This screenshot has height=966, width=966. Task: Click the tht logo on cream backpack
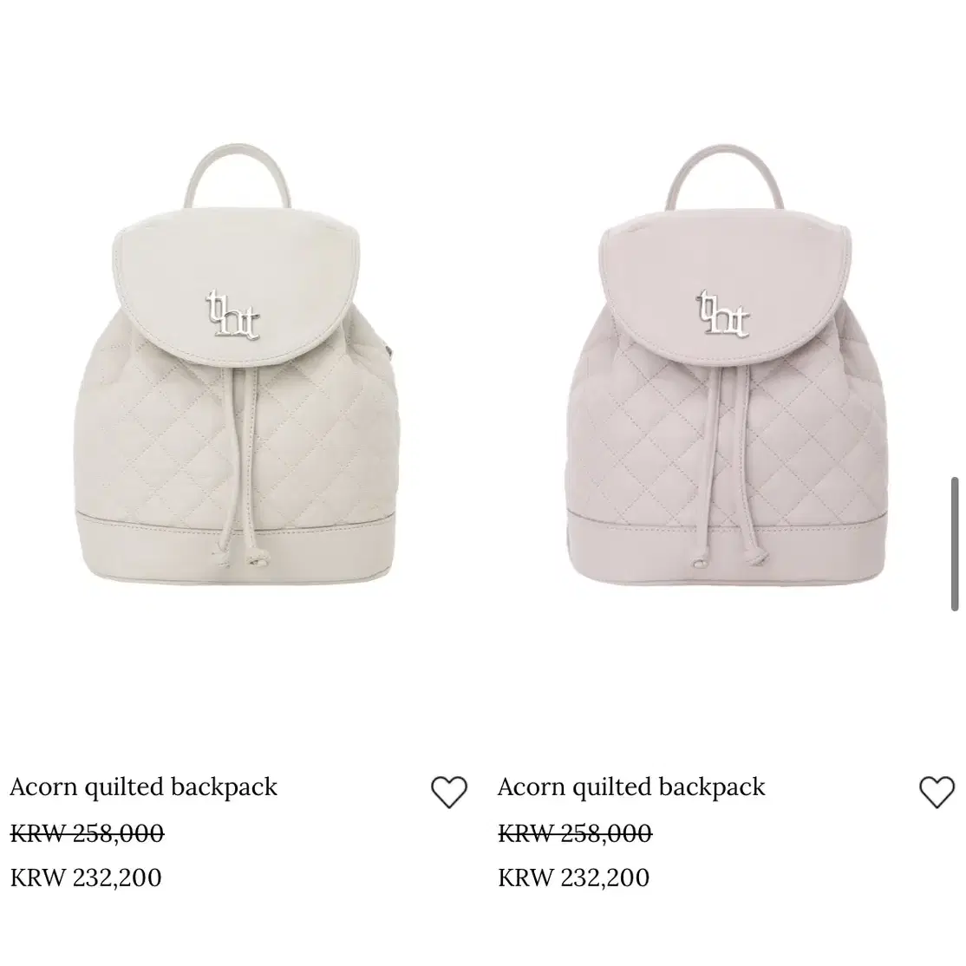click(232, 314)
